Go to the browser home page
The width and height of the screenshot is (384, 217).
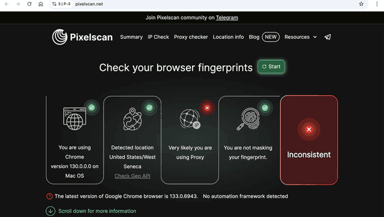click(41, 4)
